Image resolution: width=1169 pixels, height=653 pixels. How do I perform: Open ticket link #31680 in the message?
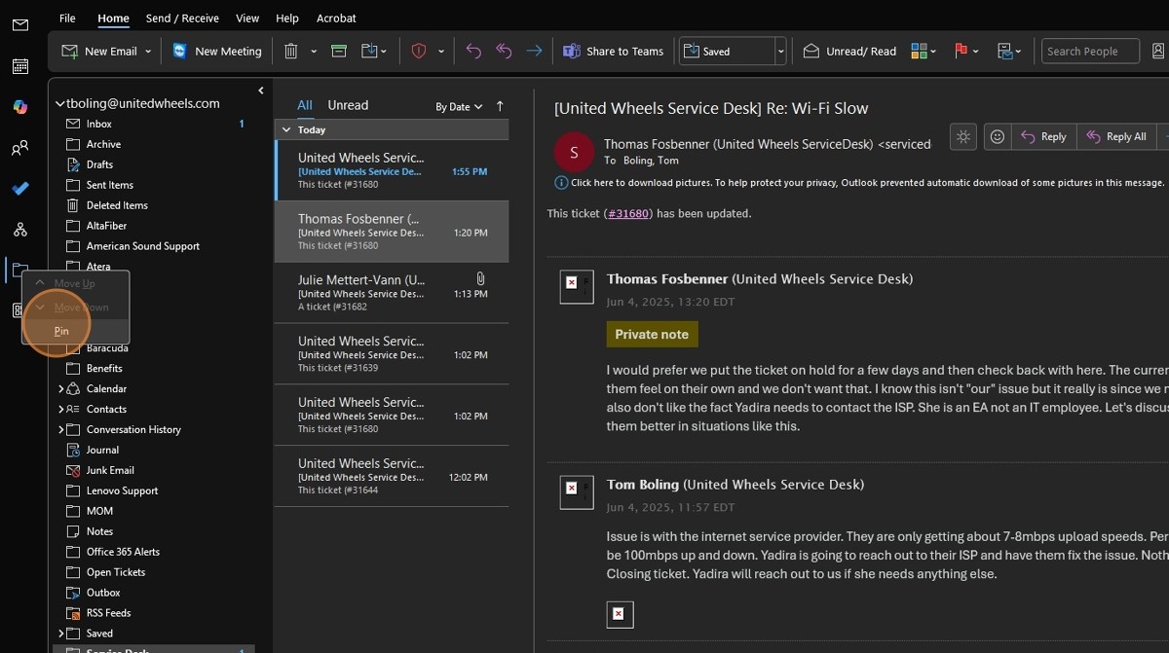[x=627, y=213]
